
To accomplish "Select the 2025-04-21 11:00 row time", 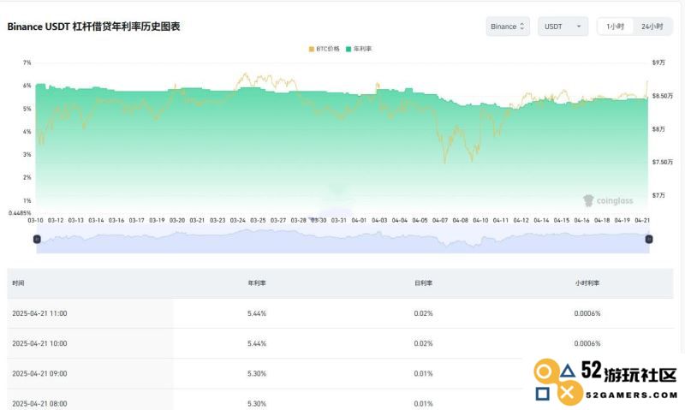I will pyautogui.click(x=39, y=313).
